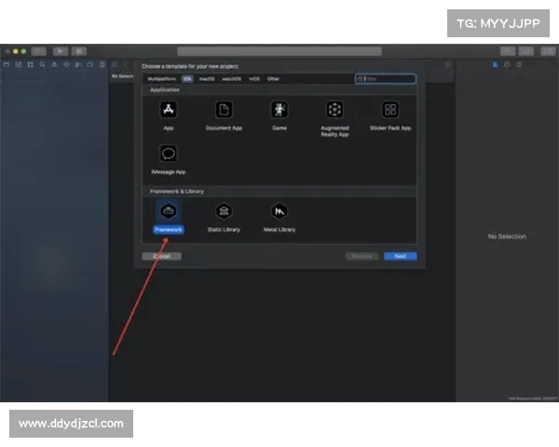The width and height of the screenshot is (559, 447).
Task: Open the Other platform tab
Action: (273, 79)
